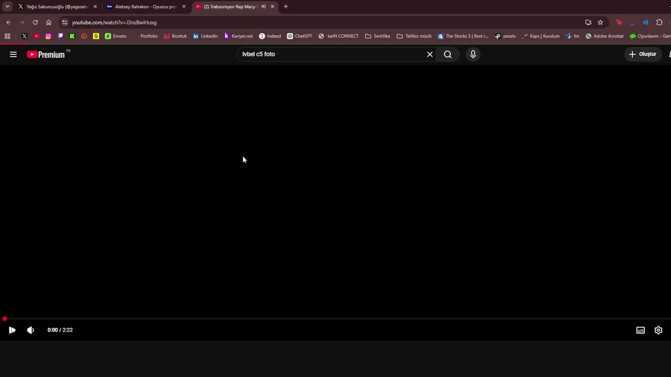Mute the tab via its speaker icon
Image resolution: width=671 pixels, height=377 pixels.
point(263,7)
